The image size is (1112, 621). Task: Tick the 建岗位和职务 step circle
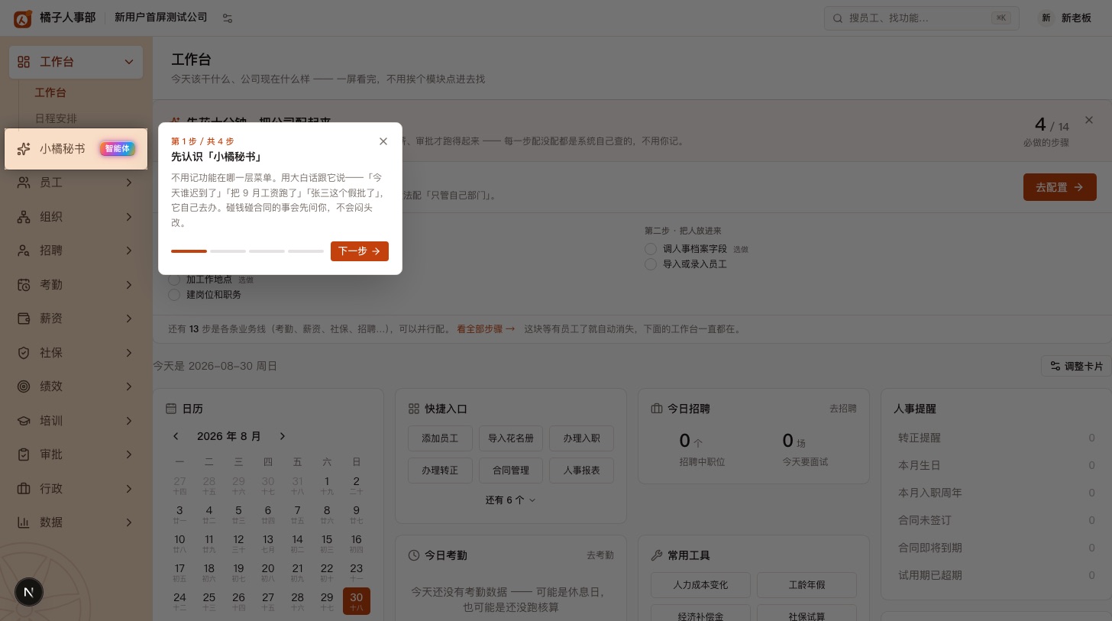point(174,295)
